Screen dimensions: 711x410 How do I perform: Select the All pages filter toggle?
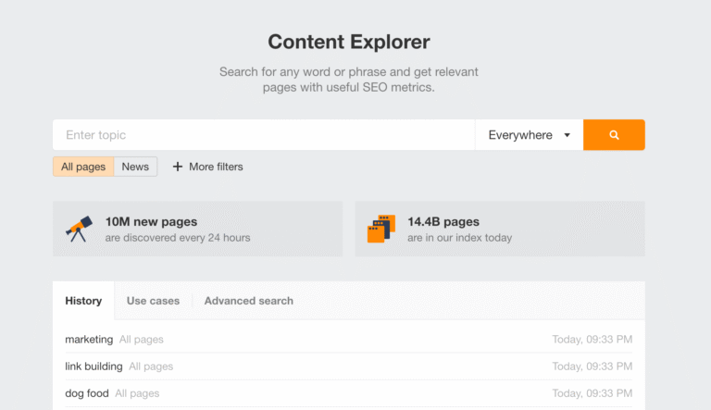click(83, 167)
